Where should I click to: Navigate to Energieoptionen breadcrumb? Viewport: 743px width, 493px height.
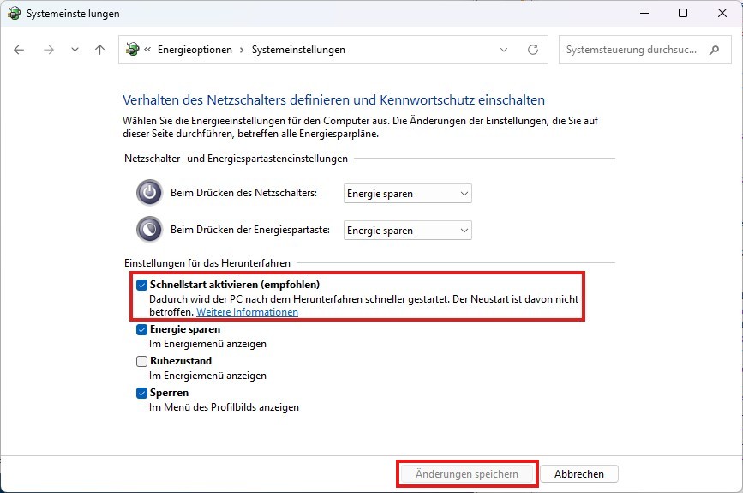pos(195,50)
